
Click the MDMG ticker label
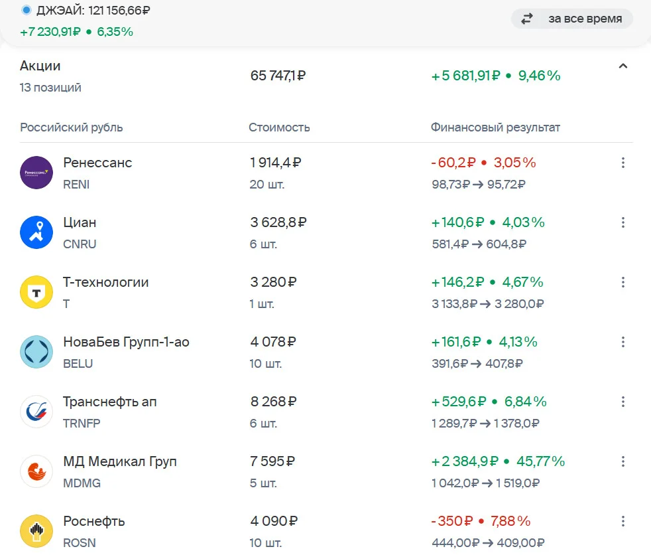[x=82, y=483]
